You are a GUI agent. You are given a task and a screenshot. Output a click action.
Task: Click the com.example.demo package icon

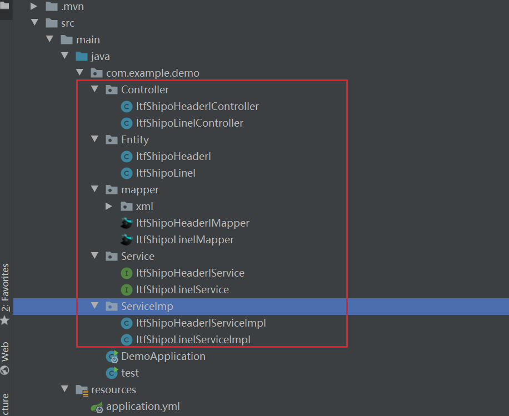(97, 73)
